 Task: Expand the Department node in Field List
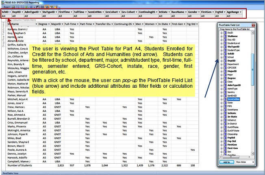[222, 64]
